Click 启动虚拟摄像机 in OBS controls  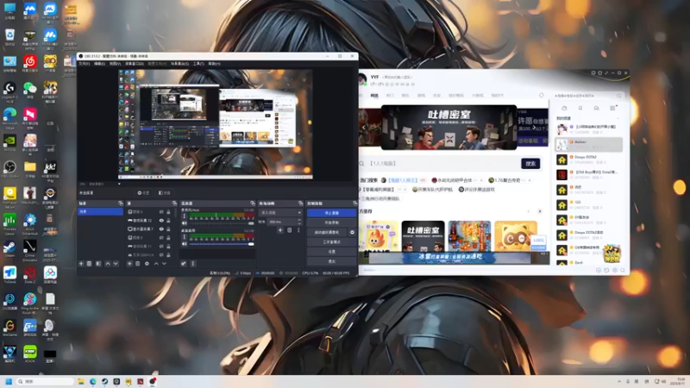pos(327,232)
